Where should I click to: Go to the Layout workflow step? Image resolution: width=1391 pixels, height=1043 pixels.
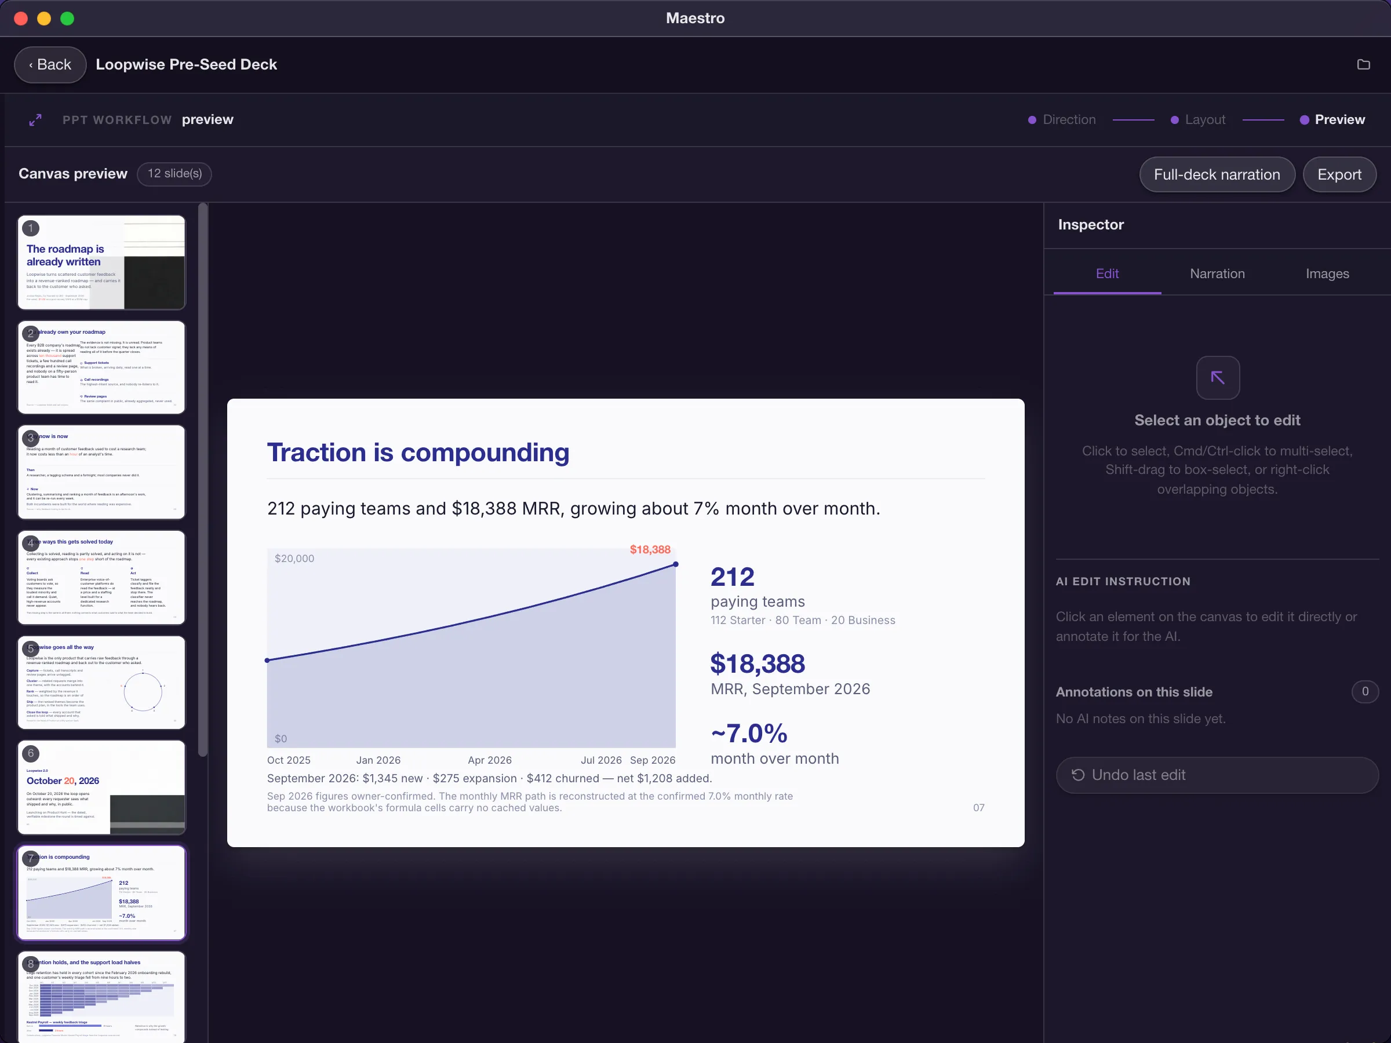(1197, 119)
